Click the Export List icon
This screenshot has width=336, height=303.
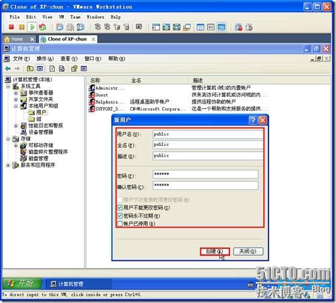61,69
